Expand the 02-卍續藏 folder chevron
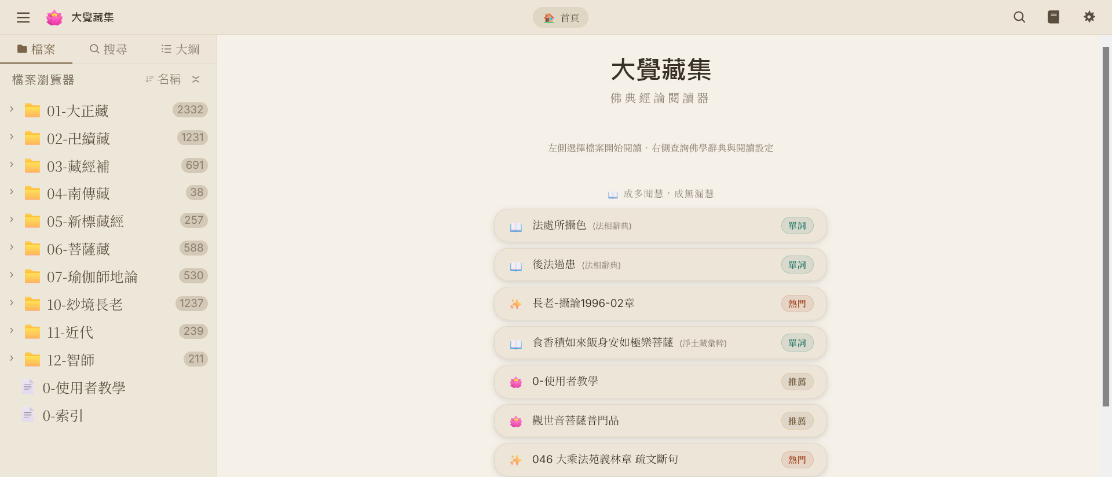 (x=12, y=137)
